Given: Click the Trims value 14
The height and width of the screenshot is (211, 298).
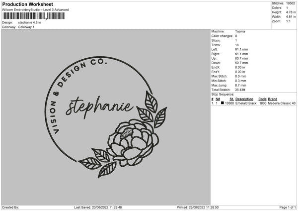Looking at the screenshot, I should tap(237, 45).
